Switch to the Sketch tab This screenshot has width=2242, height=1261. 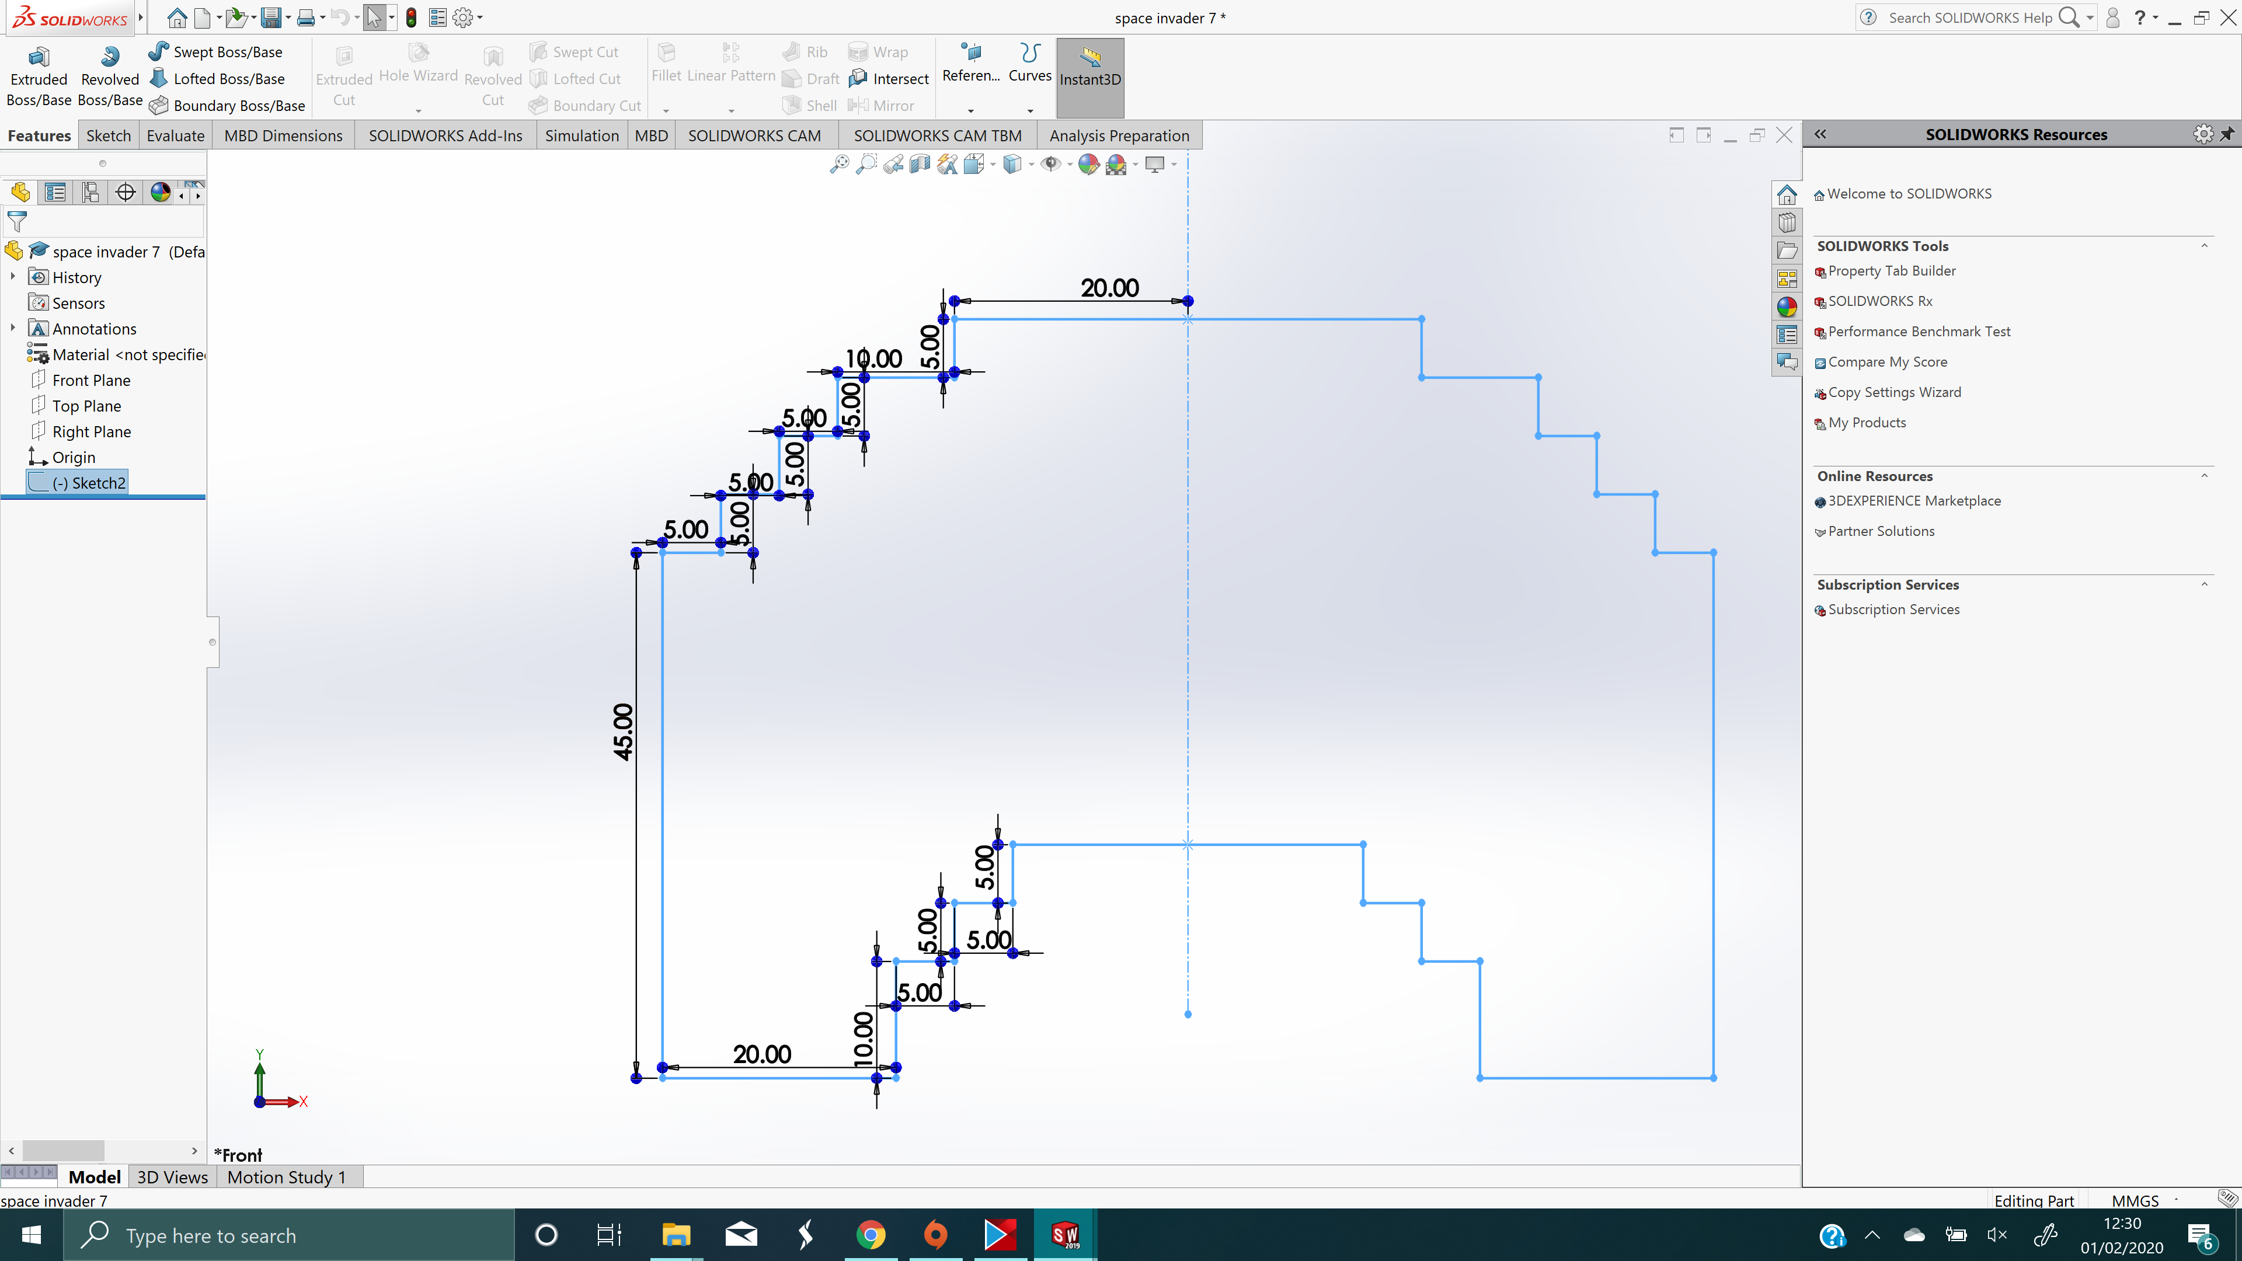(x=109, y=136)
